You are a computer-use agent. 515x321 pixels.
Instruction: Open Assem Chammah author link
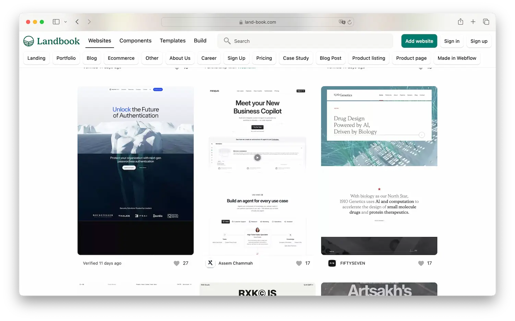click(236, 263)
